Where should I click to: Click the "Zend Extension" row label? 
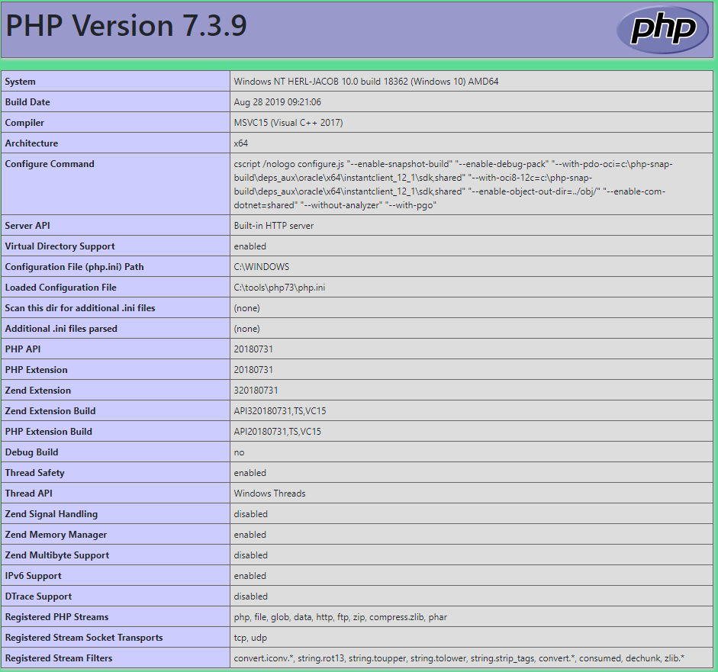[x=38, y=391]
